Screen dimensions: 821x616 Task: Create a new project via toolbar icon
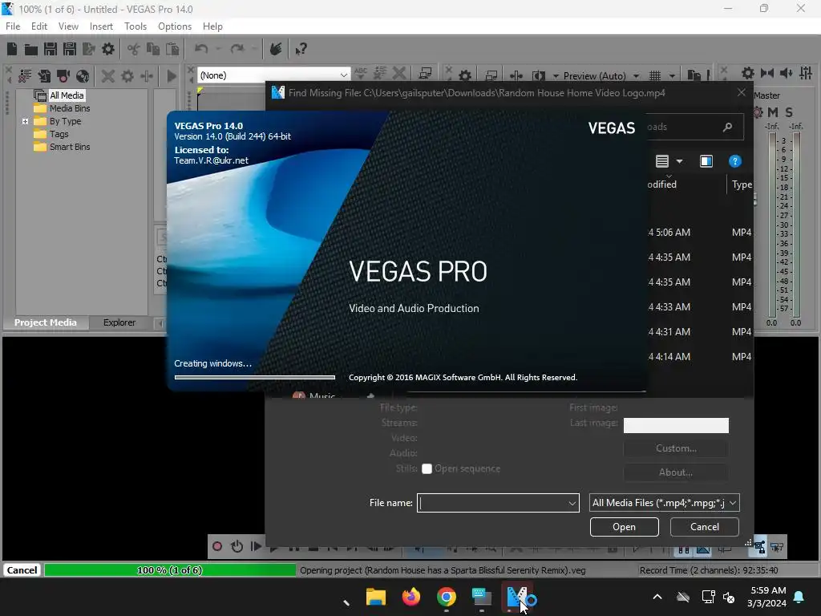pyautogui.click(x=12, y=49)
